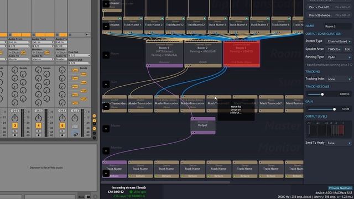Click Send A knob on Ableton track 3
Image resolution: width=354 pixels, height=199 pixels.
(x=15, y=70)
